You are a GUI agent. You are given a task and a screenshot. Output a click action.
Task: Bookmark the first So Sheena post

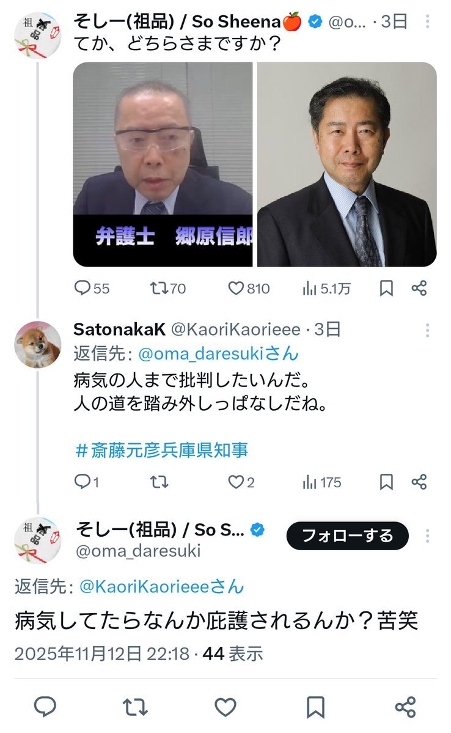tap(386, 289)
